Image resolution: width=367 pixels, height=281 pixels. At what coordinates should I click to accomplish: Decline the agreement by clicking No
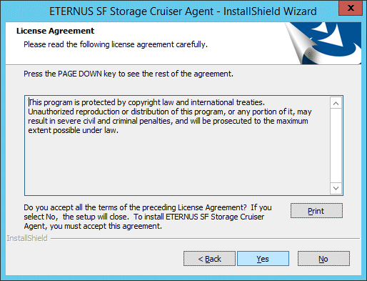(323, 259)
